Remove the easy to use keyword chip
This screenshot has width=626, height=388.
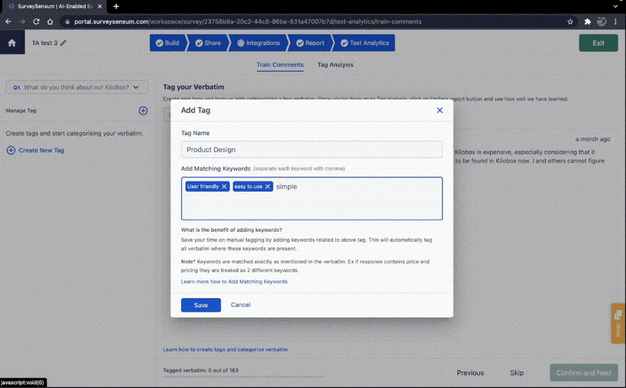pyautogui.click(x=268, y=186)
